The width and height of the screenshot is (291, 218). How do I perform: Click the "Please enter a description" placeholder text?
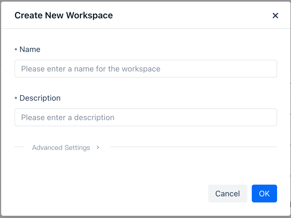[68, 117]
